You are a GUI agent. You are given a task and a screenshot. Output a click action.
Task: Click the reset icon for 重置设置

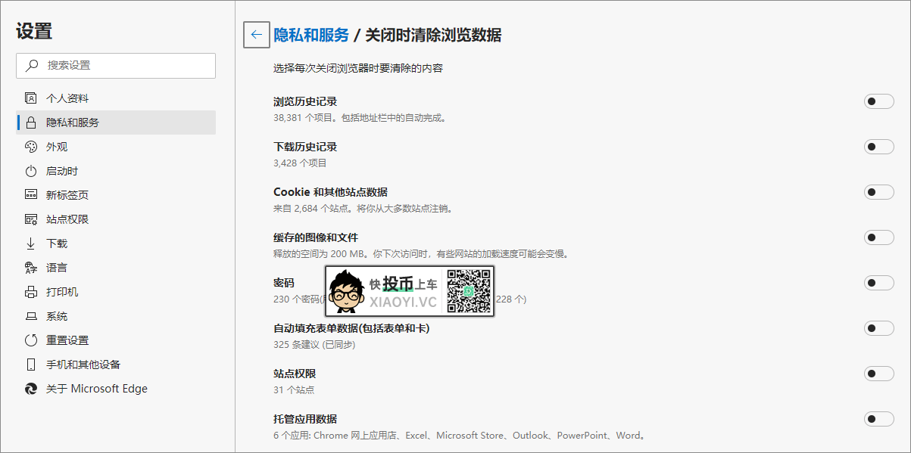[31, 340]
